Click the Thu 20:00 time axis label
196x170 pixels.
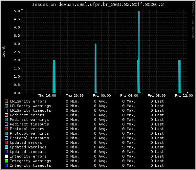point(75,96)
